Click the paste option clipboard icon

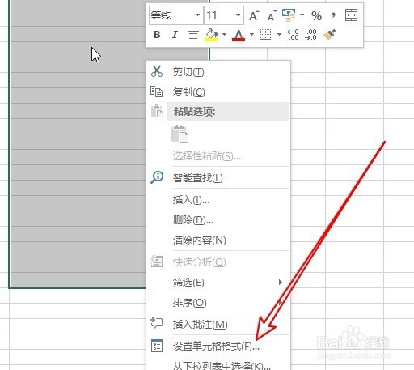pyautogui.click(x=180, y=134)
